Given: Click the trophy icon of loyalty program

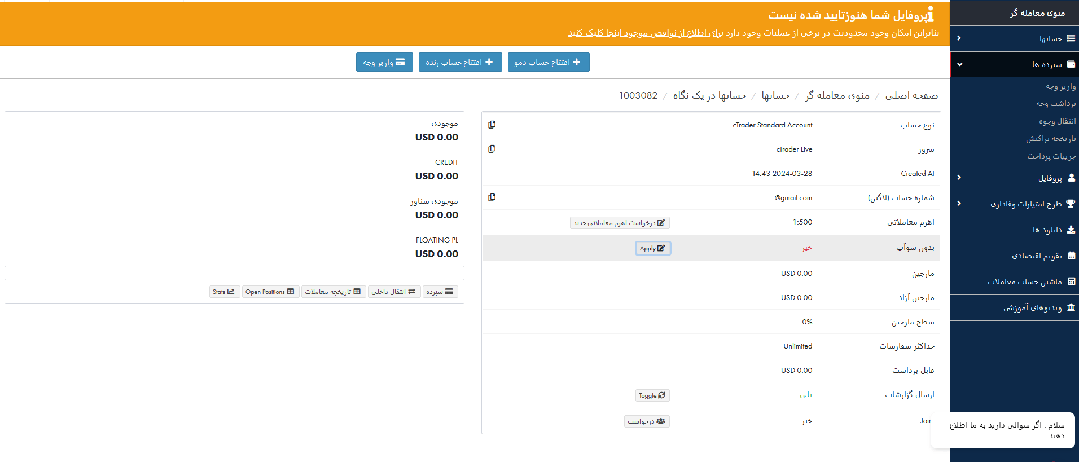Looking at the screenshot, I should (x=1071, y=204).
